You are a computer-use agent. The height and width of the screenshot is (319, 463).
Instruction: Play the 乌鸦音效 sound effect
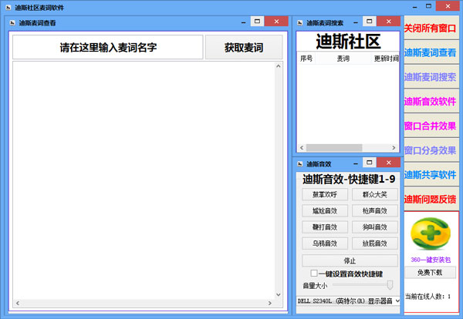click(325, 243)
